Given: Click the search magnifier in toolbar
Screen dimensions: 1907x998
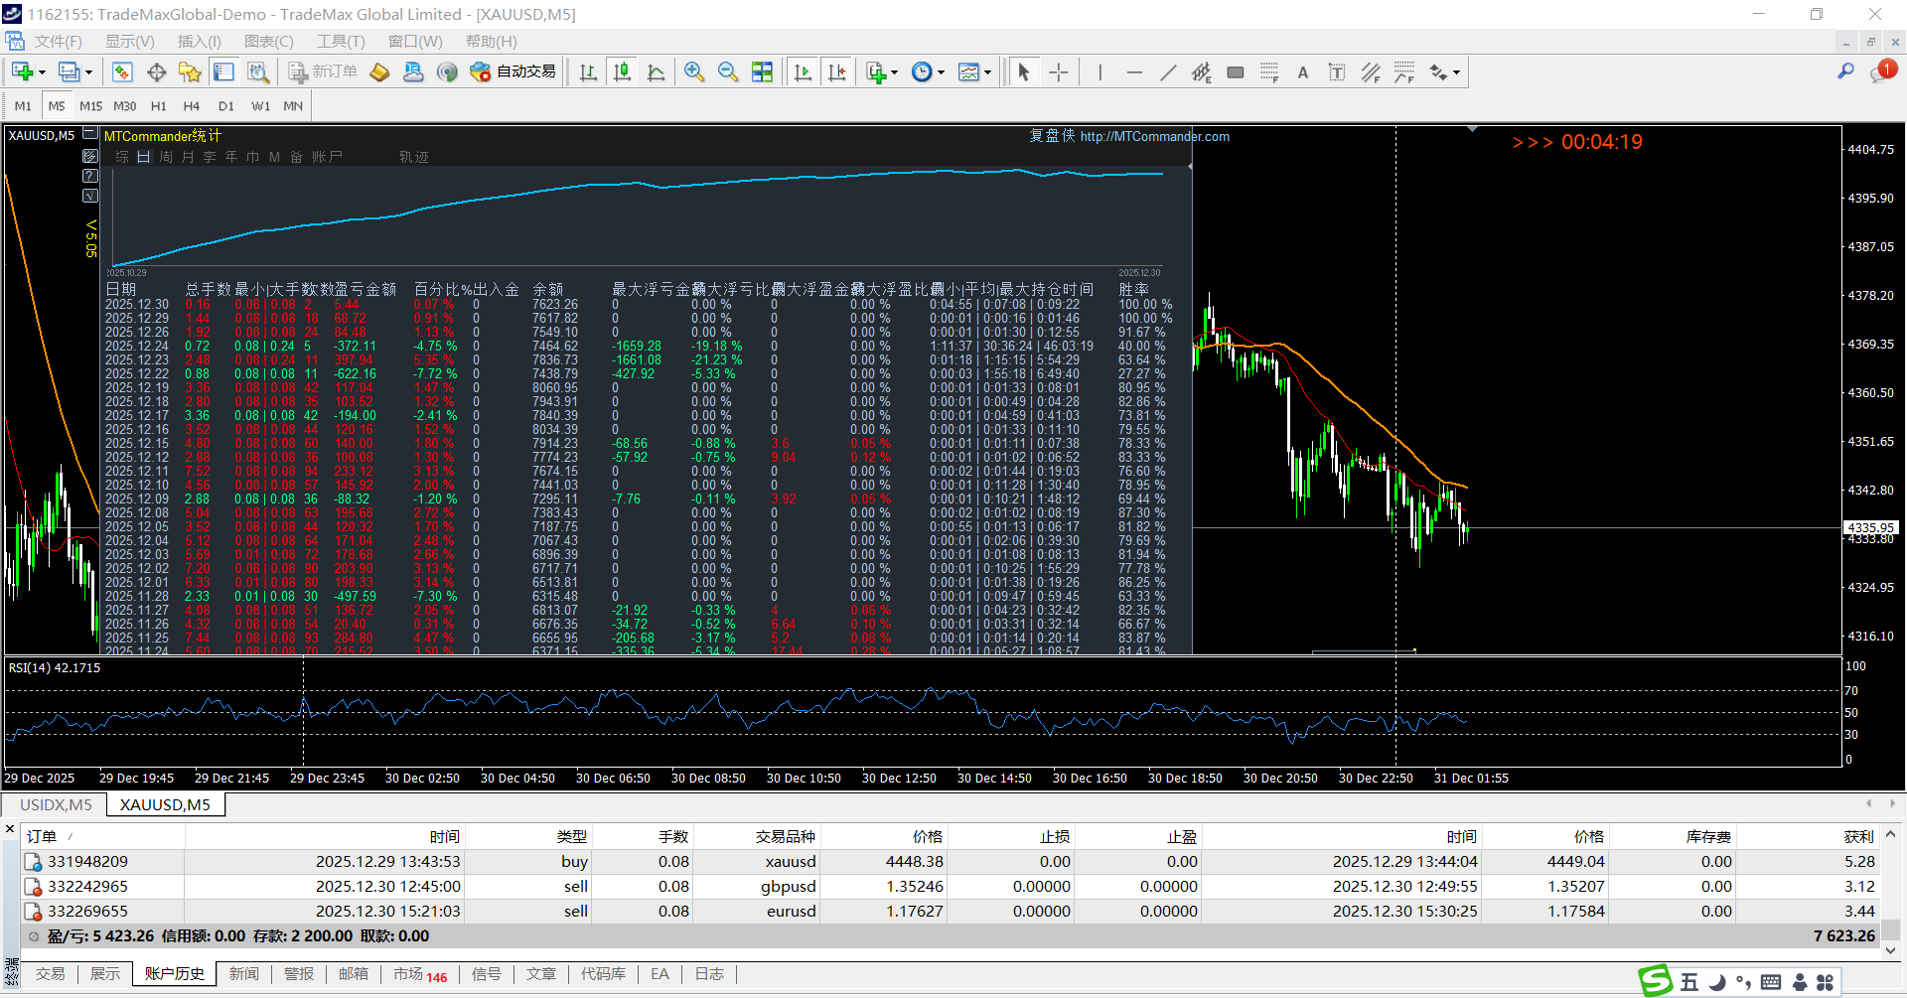Looking at the screenshot, I should click(x=1845, y=71).
